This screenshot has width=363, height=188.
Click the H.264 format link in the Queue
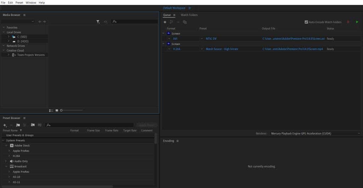point(177,49)
